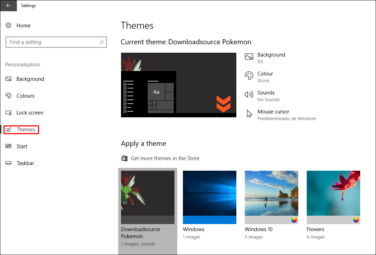This screenshot has width=376, height=255.
Task: Apply the Windows theme thumbnail
Action: pyautogui.click(x=210, y=197)
